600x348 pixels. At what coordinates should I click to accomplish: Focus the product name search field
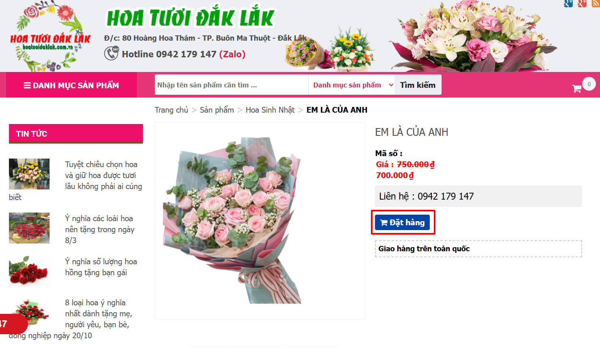coord(232,85)
